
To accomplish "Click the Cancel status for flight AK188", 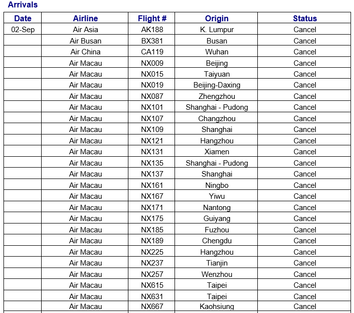I will coord(304,30).
